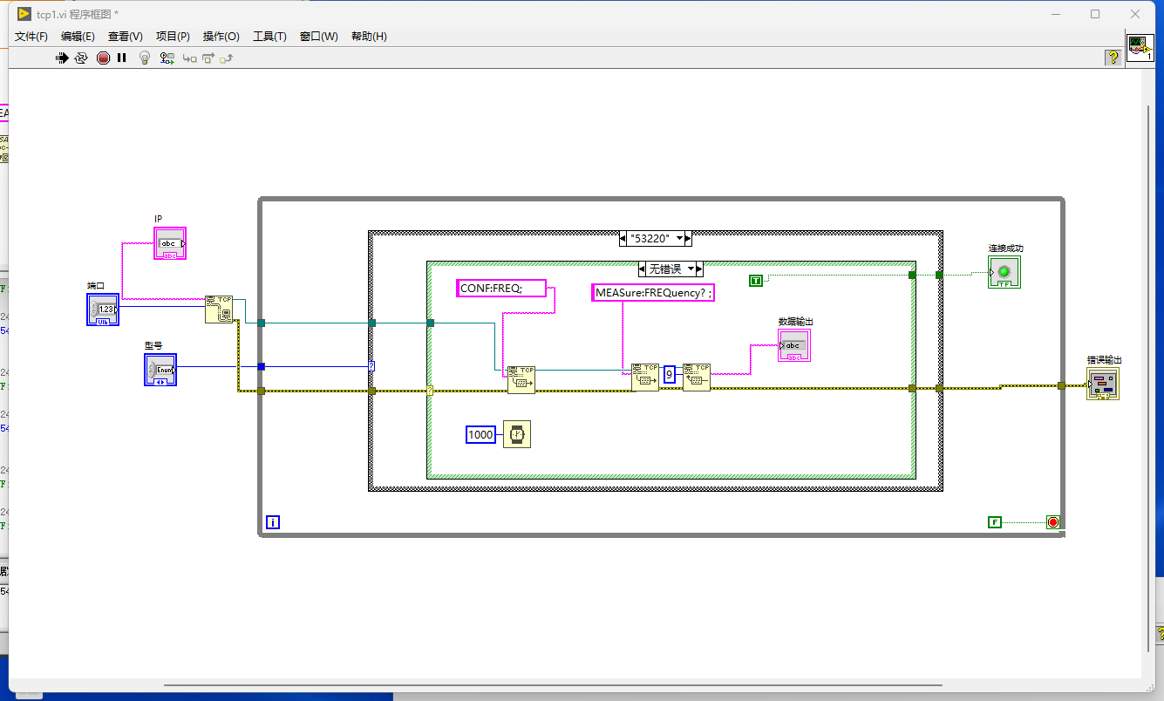Click the 型号 label text
Image resolution: width=1164 pixels, height=701 pixels.
(153, 346)
